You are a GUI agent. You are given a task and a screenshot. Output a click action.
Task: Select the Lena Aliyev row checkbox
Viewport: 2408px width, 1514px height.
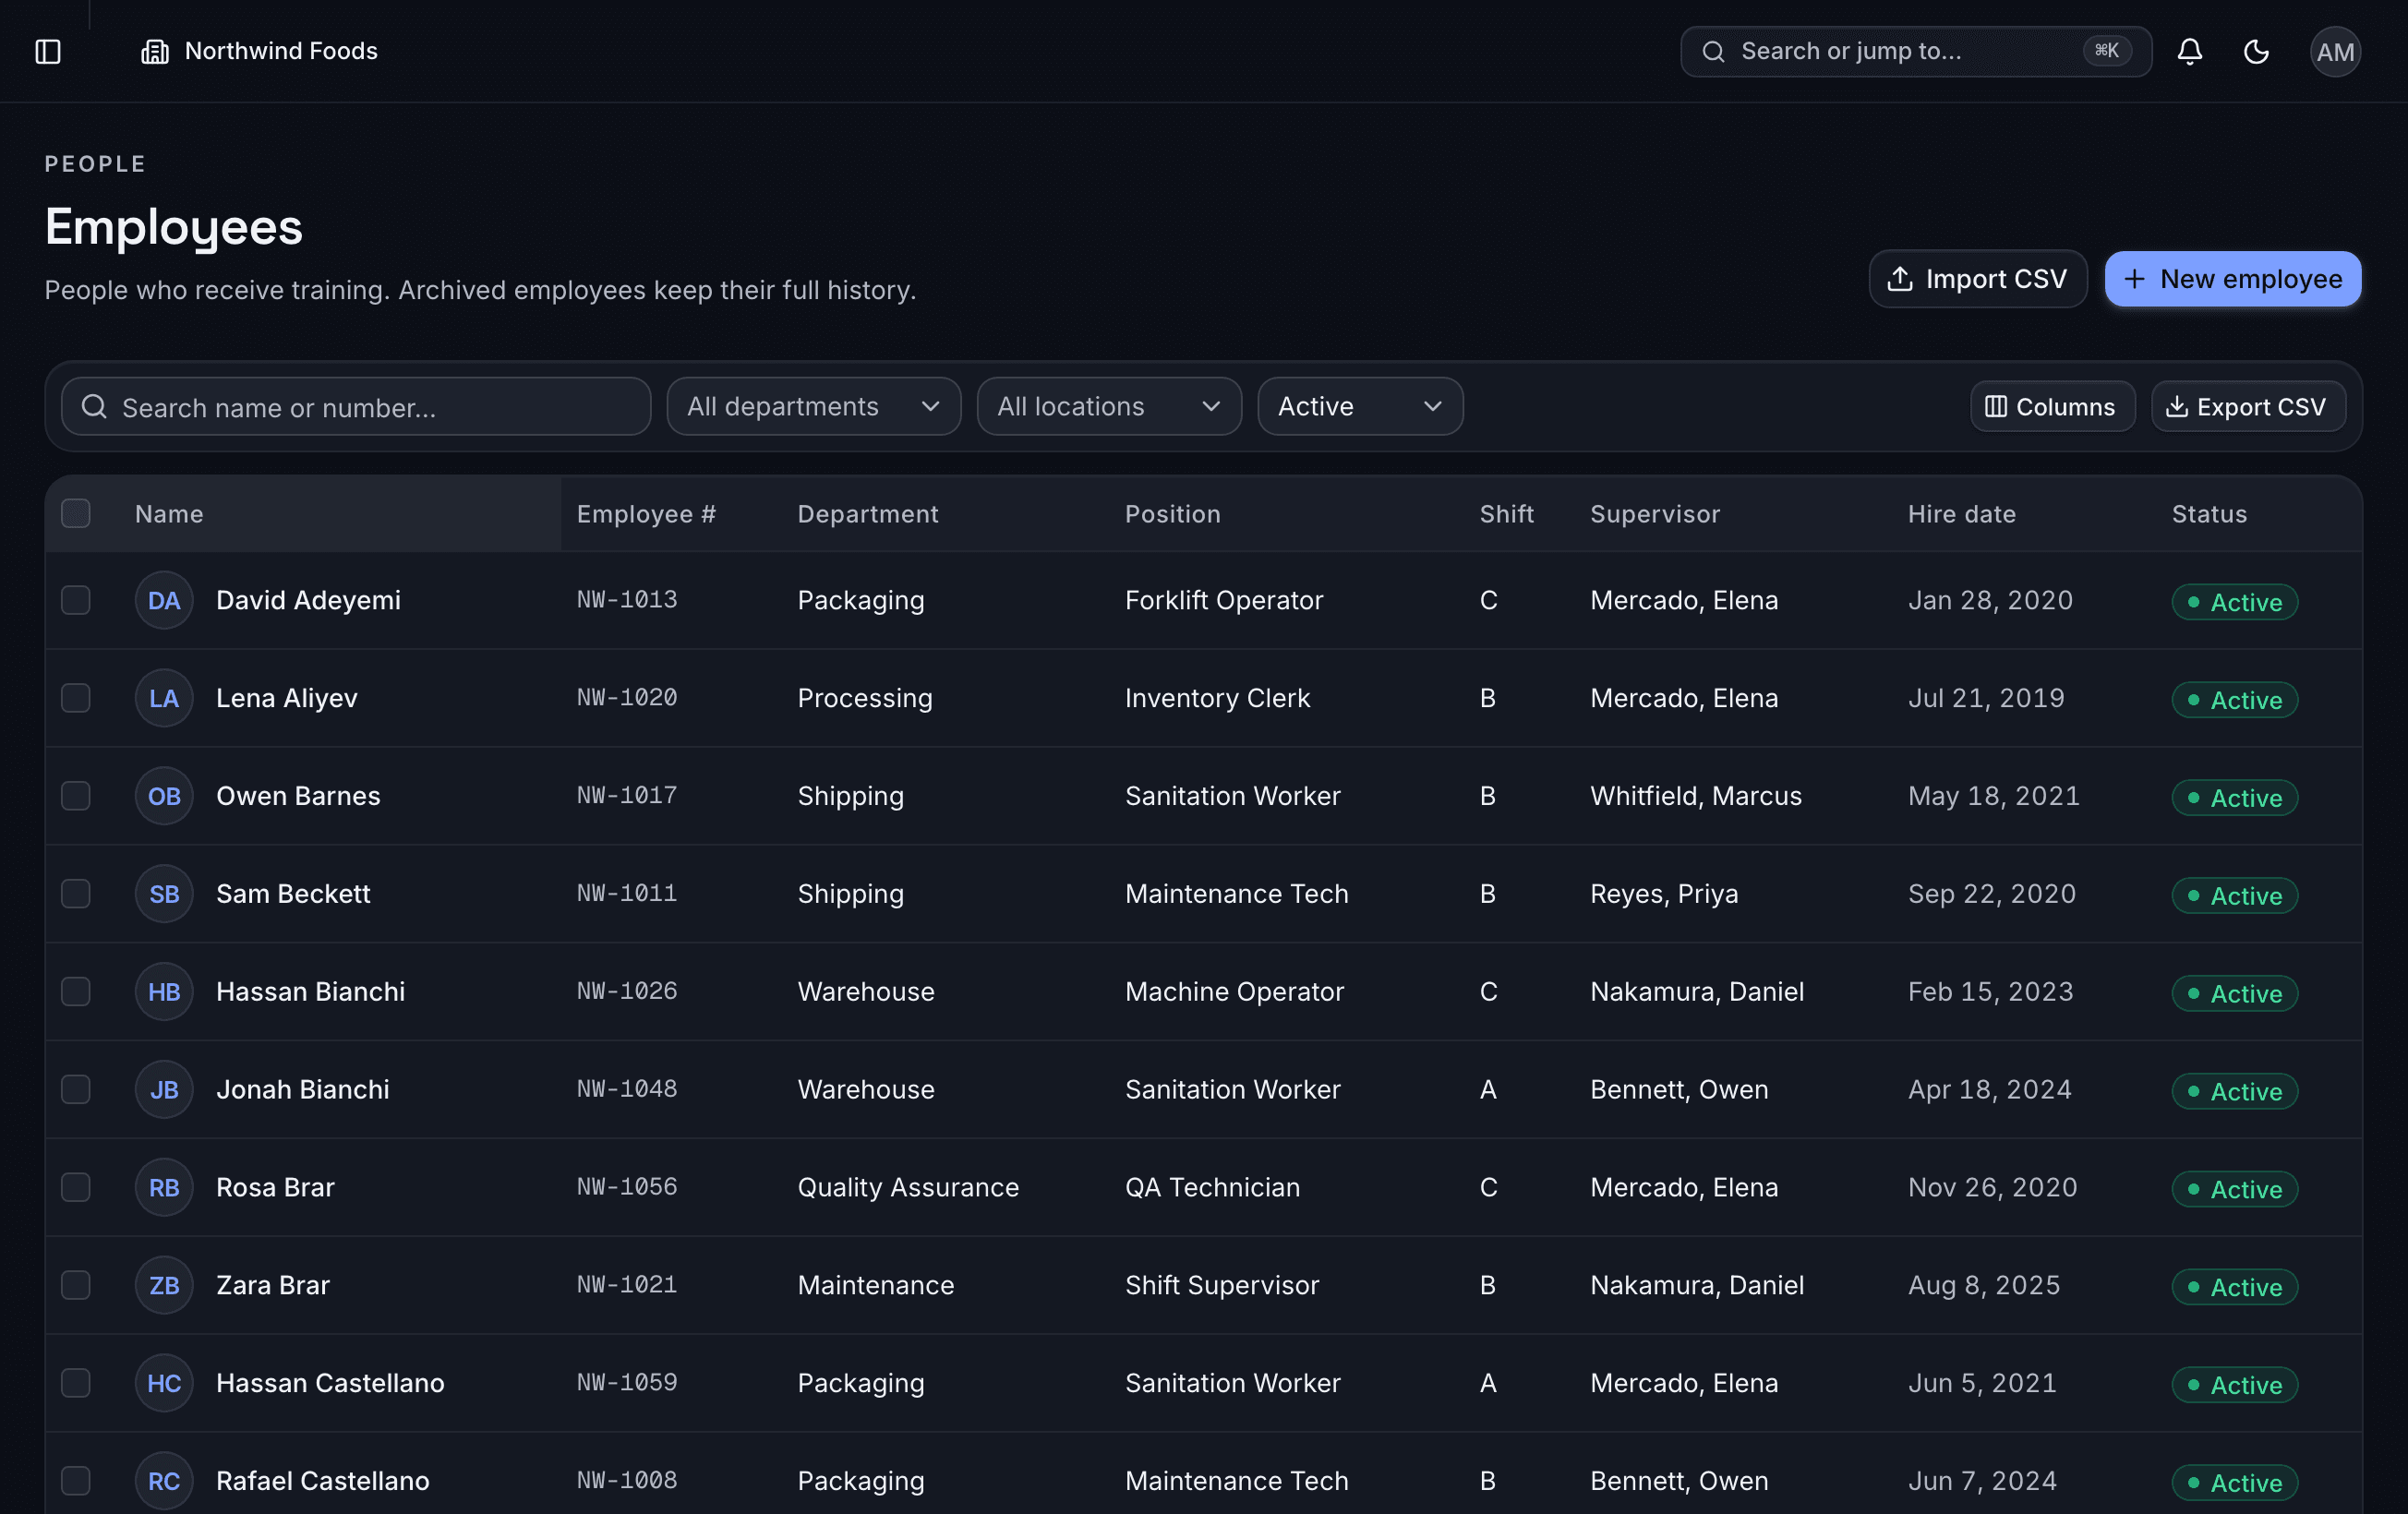click(76, 698)
